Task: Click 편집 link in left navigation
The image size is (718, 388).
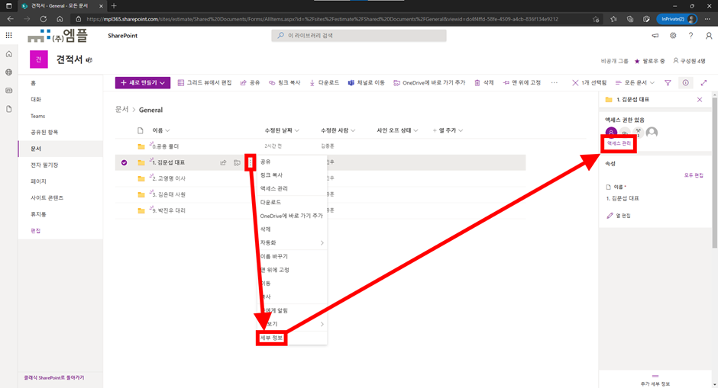Action: pos(36,230)
